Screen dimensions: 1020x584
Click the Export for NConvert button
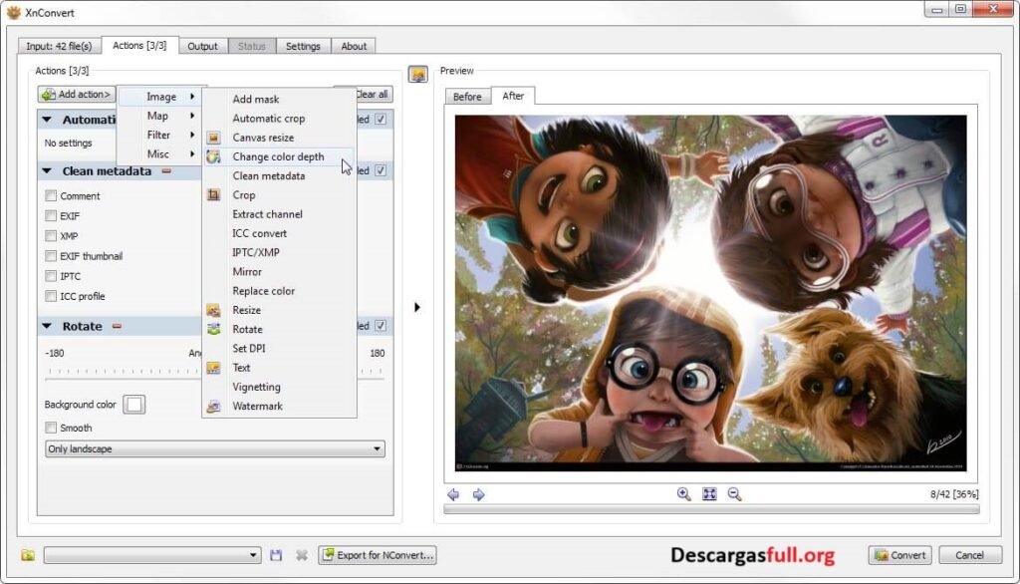click(x=377, y=555)
